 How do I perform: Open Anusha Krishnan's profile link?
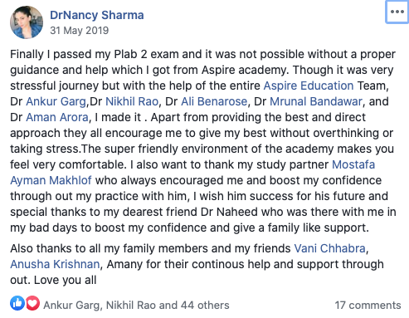[55, 264]
